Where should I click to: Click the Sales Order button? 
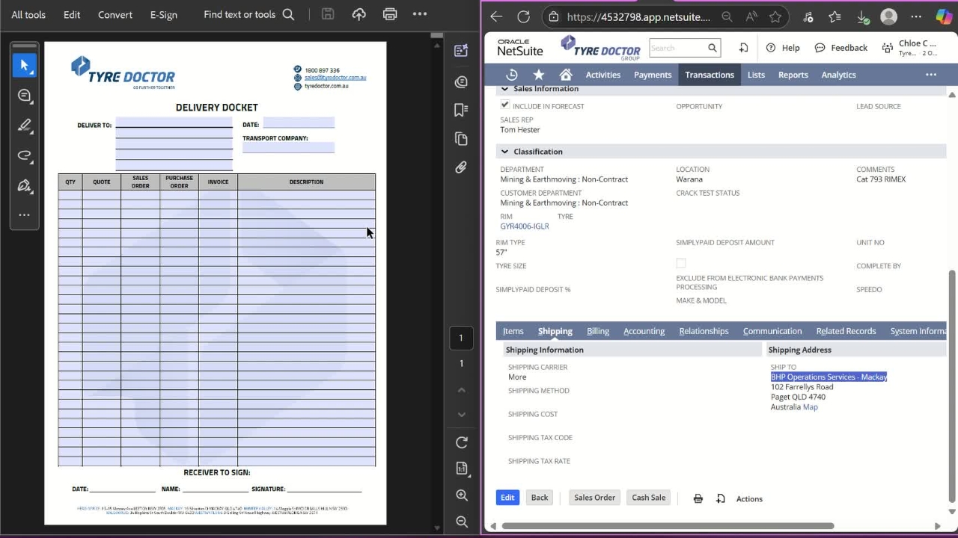click(594, 498)
